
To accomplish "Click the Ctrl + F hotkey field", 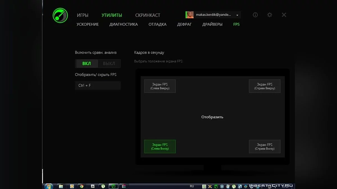I will coord(98,85).
